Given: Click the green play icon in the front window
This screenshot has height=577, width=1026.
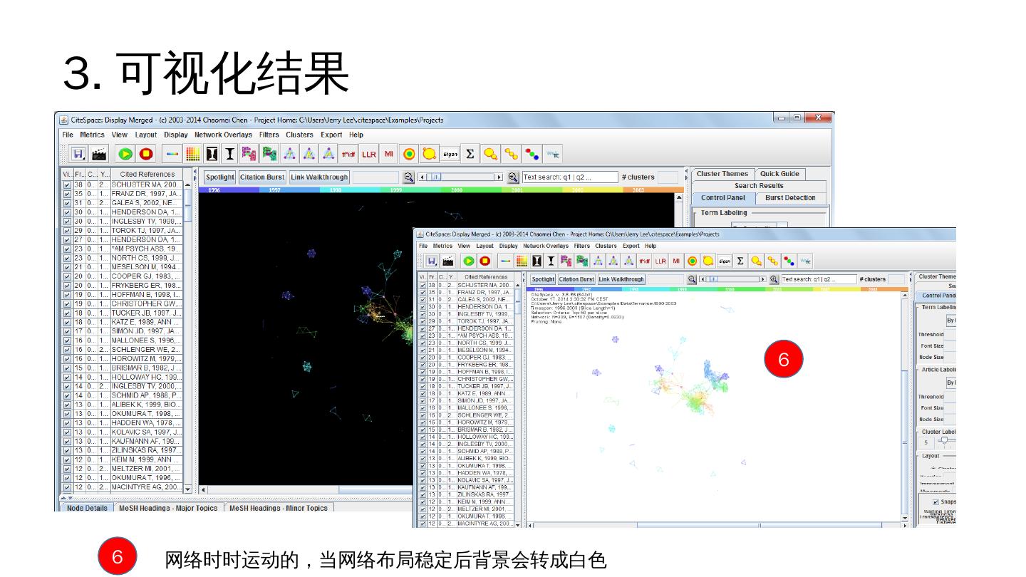Looking at the screenshot, I should coord(469,261).
